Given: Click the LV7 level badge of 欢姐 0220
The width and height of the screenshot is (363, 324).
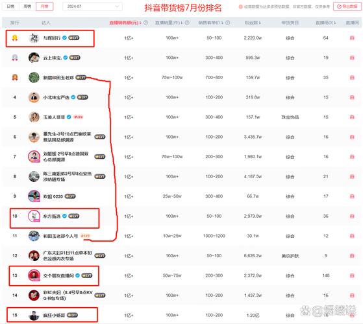Looking at the screenshot, I should (x=70, y=196).
